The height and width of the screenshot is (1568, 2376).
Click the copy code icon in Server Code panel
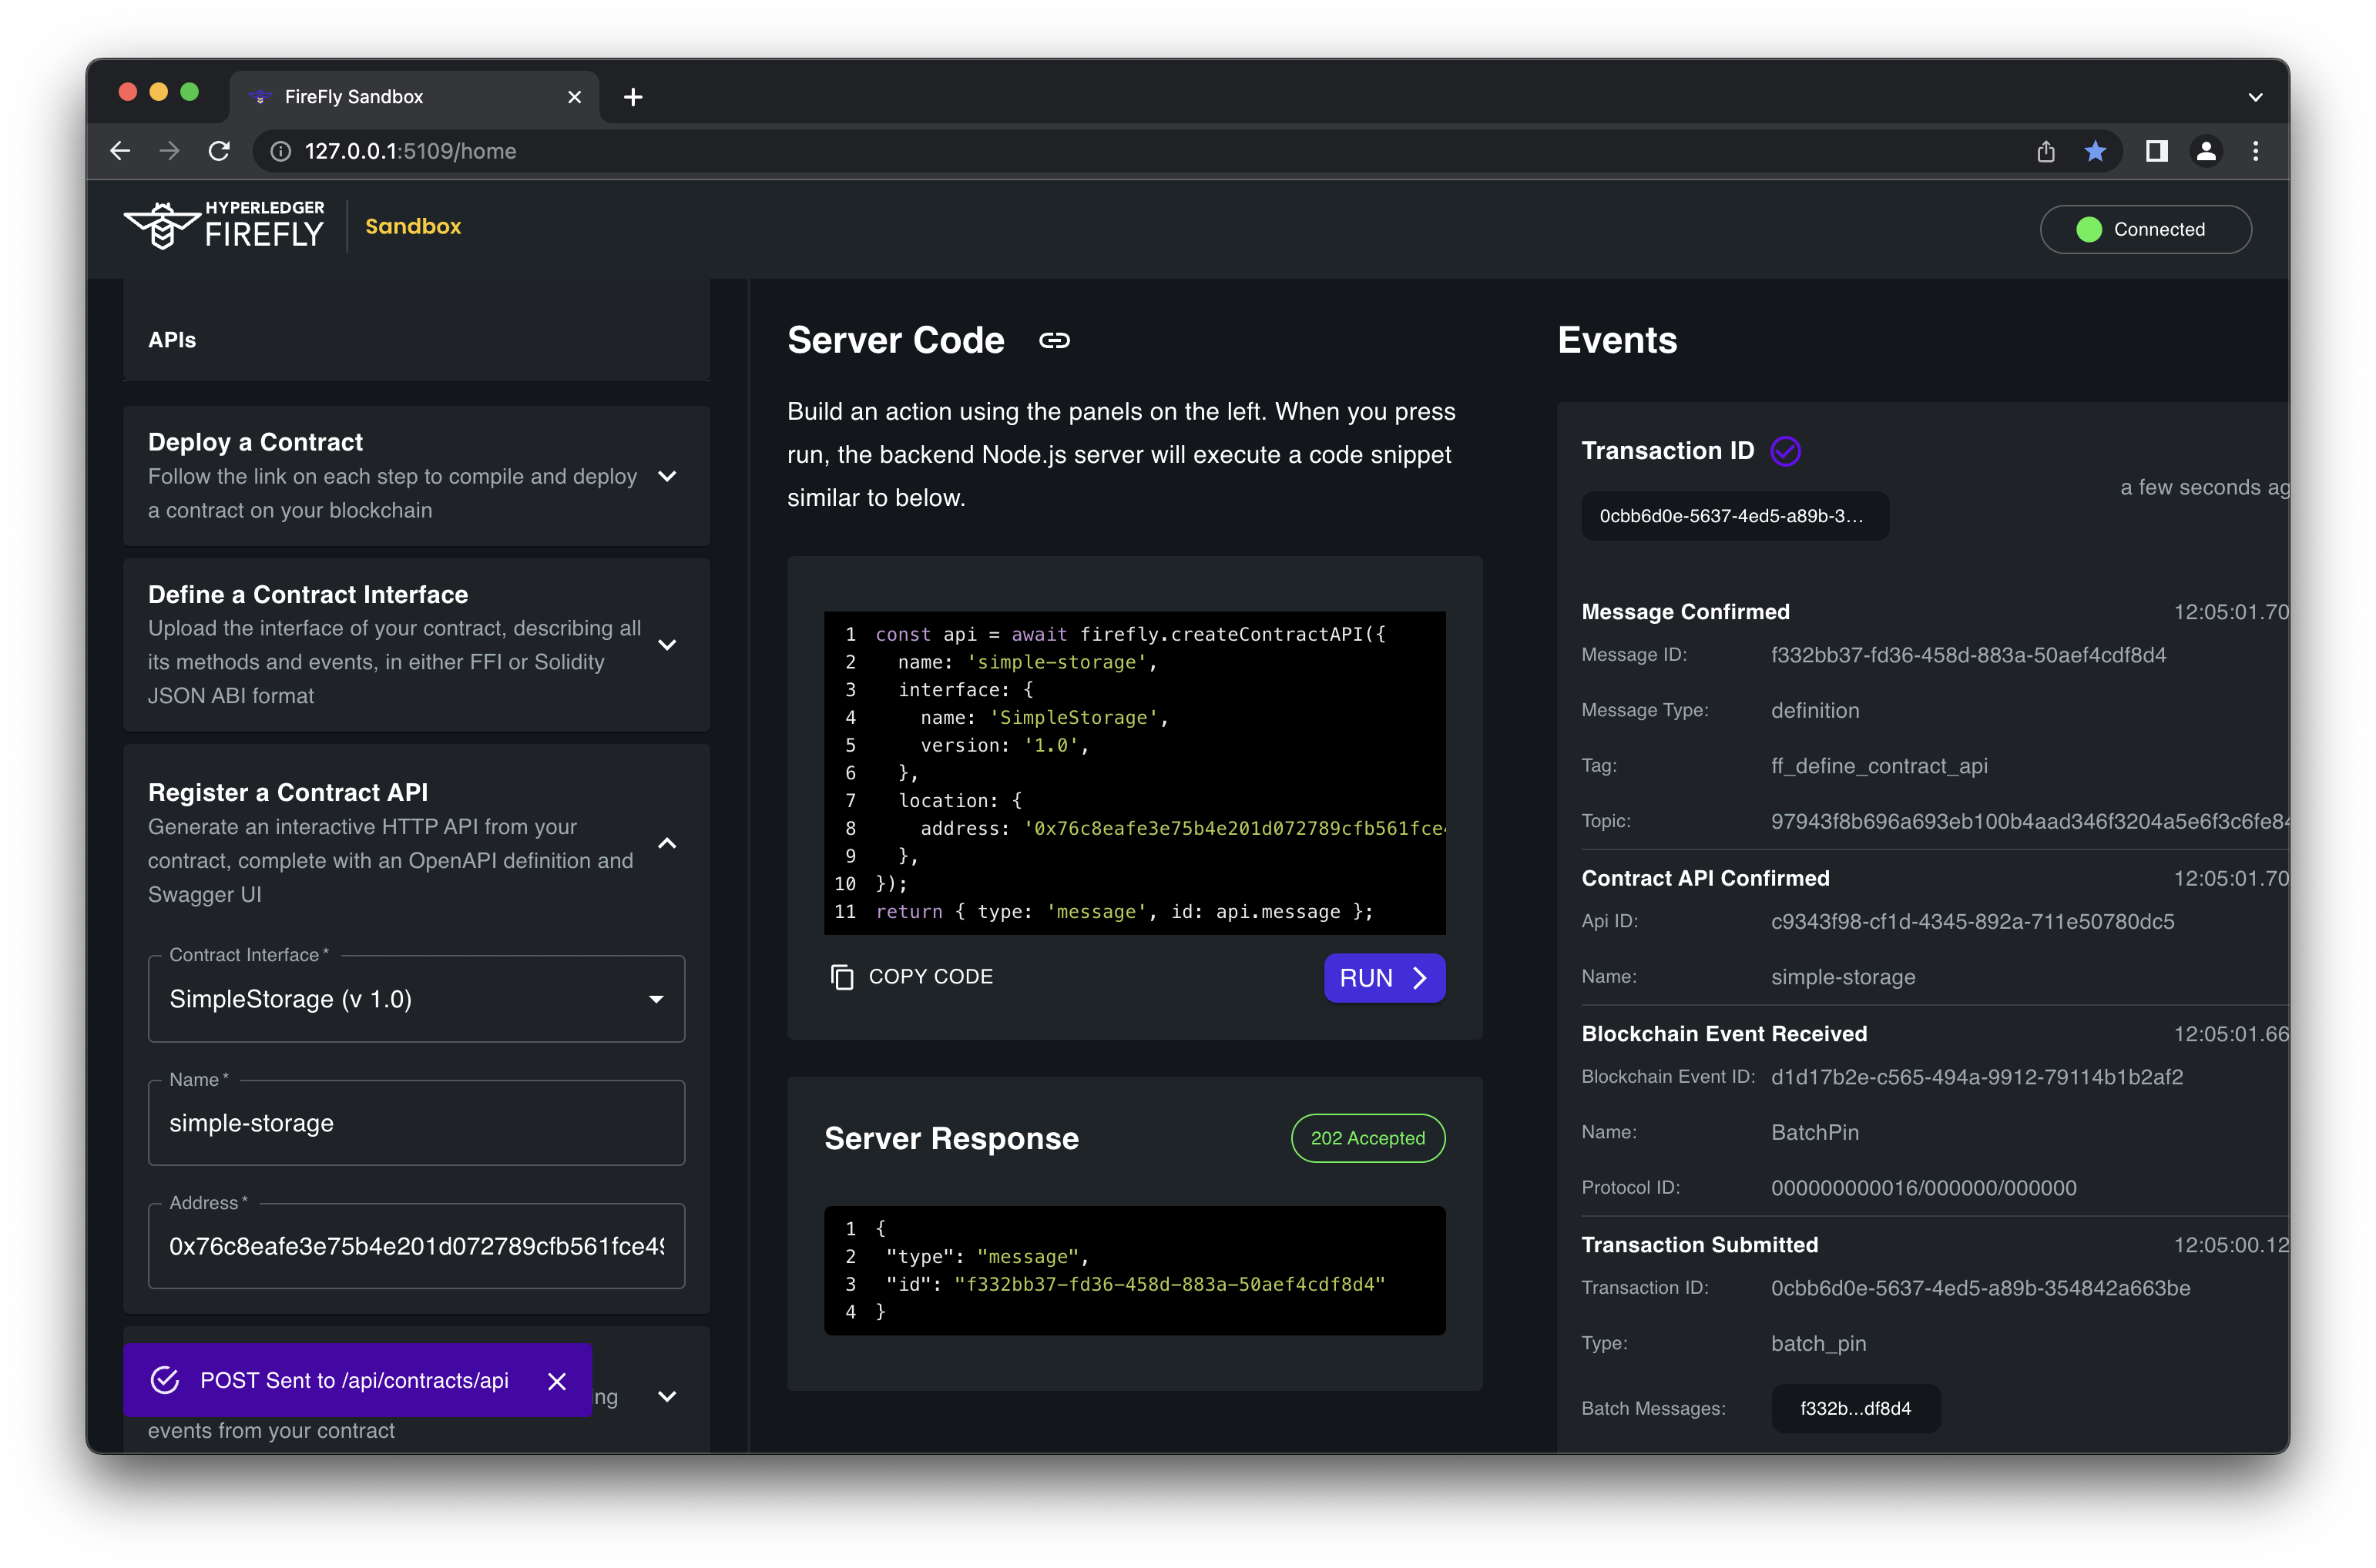pos(842,977)
